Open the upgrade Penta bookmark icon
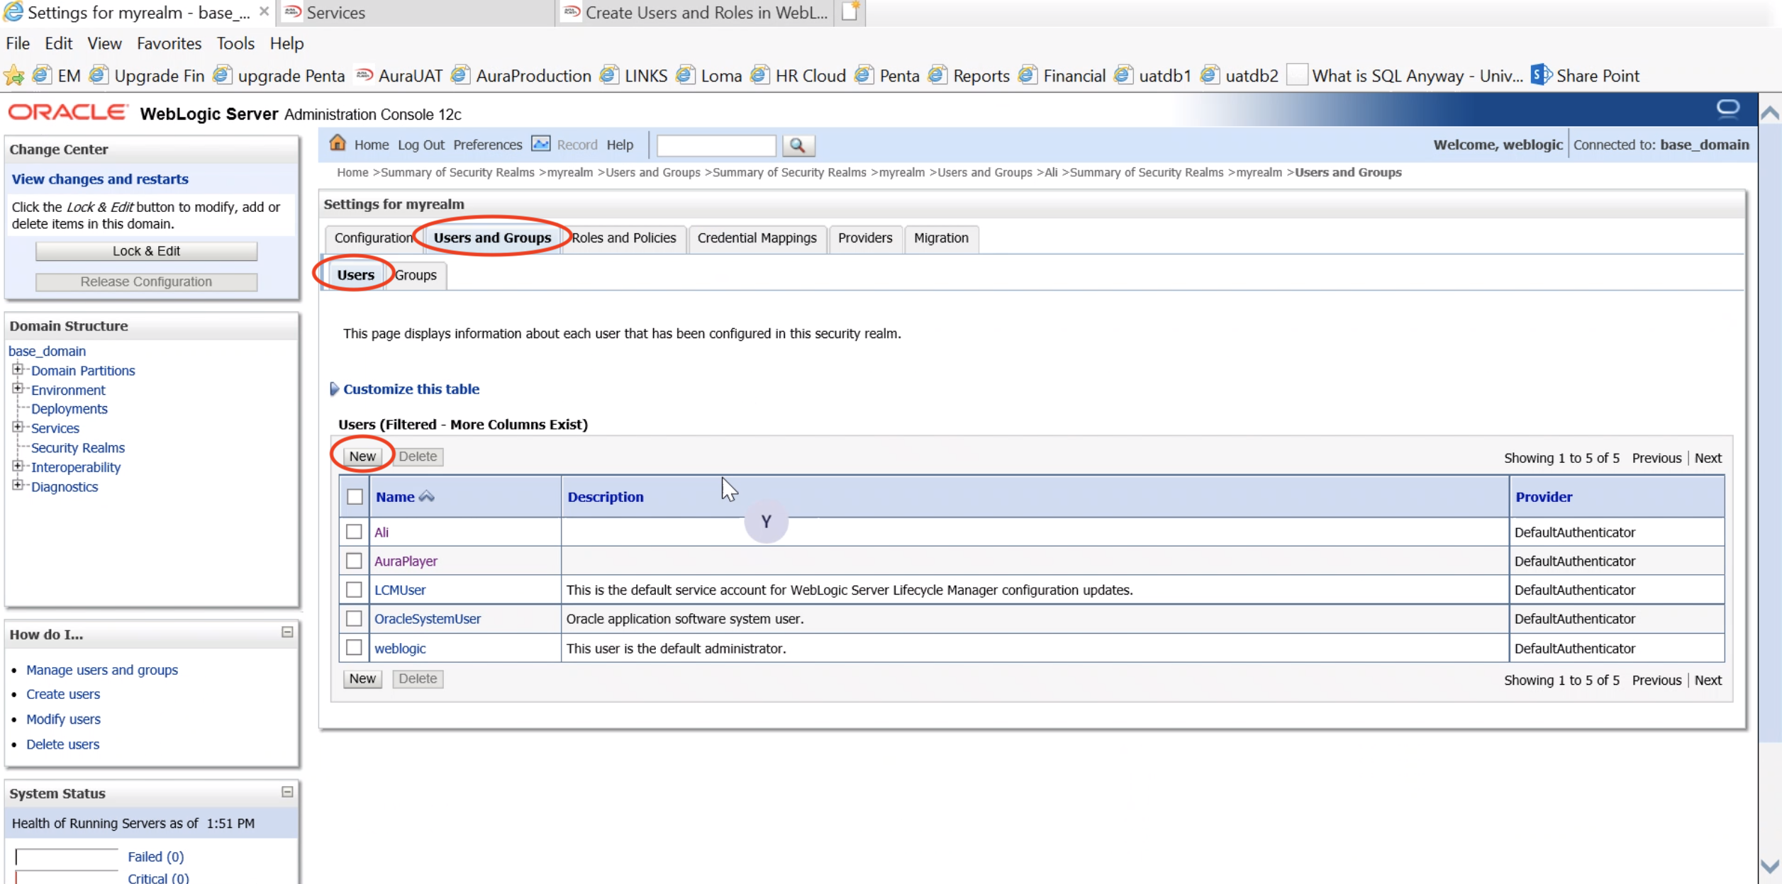 click(223, 75)
